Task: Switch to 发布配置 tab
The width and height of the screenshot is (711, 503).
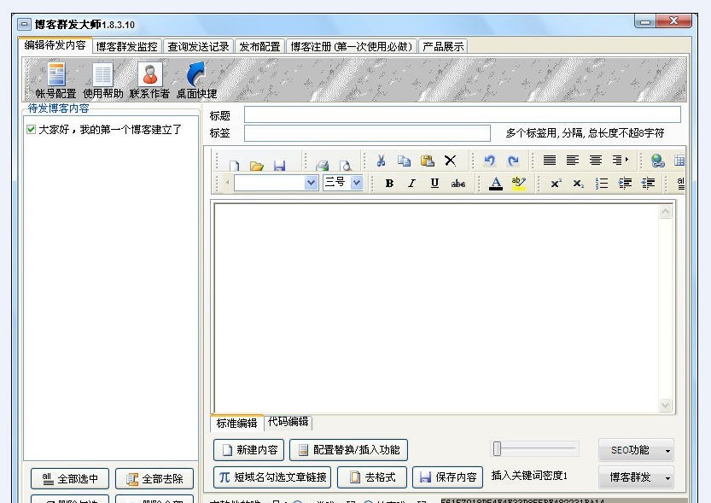Action: pyautogui.click(x=259, y=47)
